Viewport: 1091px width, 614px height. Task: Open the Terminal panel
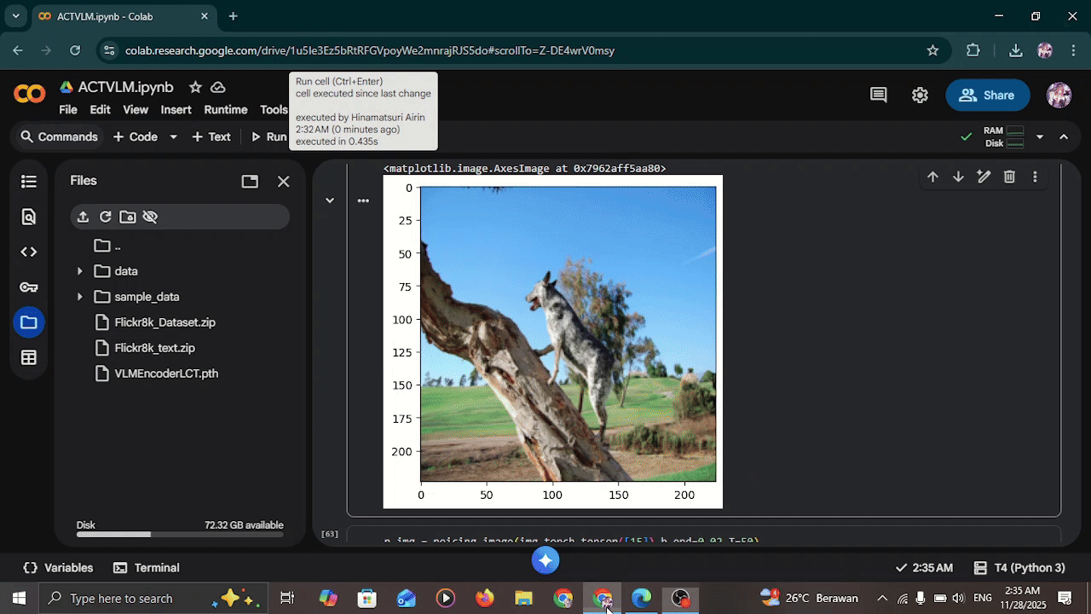(147, 568)
